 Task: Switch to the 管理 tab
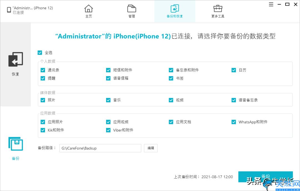click(x=132, y=11)
